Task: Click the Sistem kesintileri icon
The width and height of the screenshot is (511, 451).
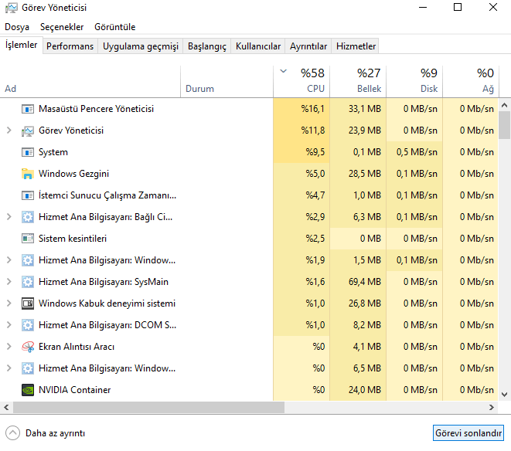Action: [x=28, y=239]
